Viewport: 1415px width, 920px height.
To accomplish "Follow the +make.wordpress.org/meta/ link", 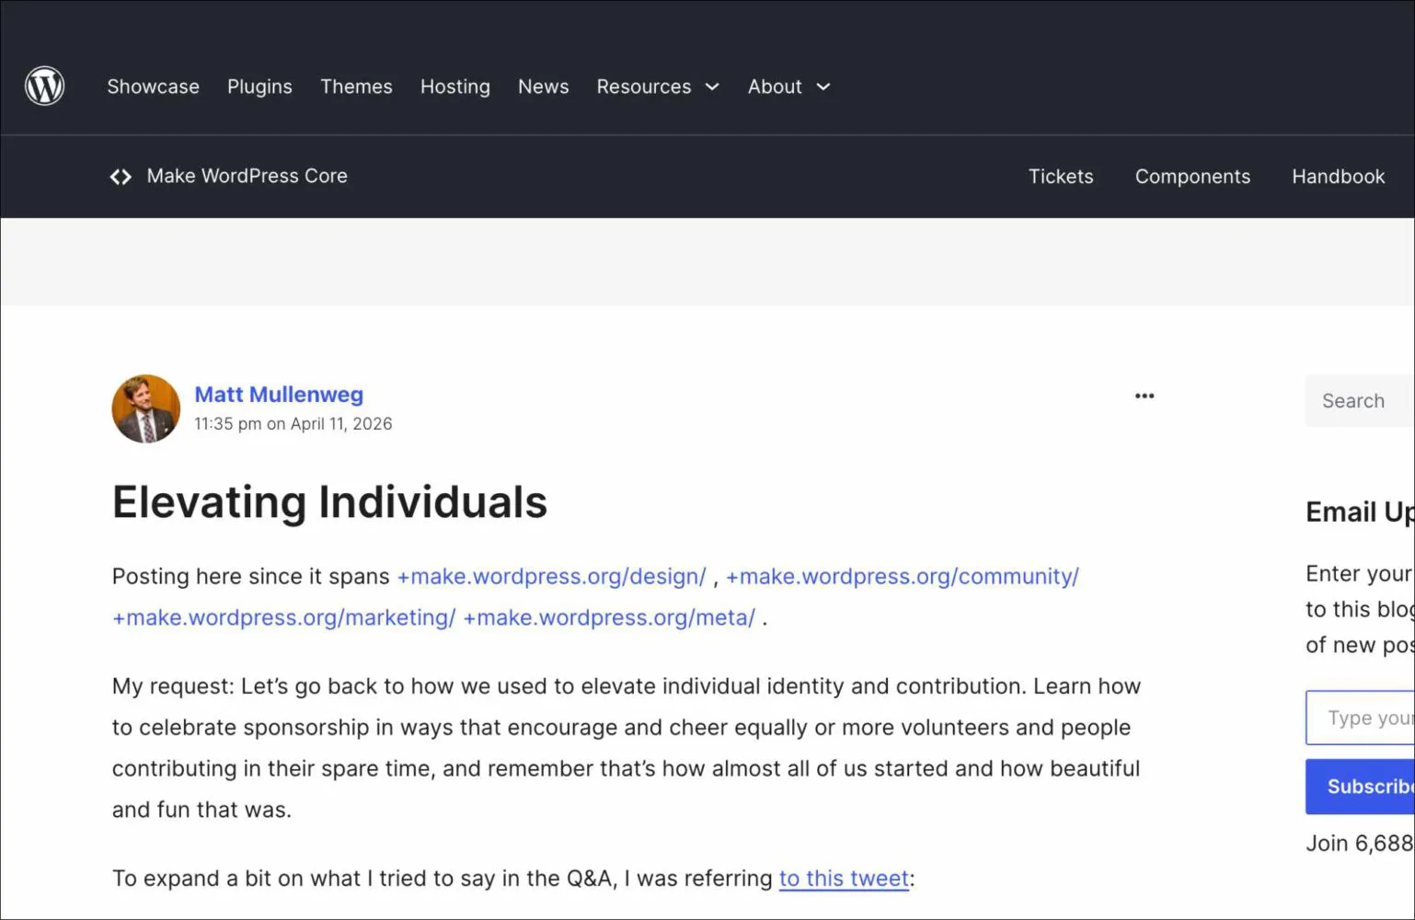I will tap(609, 618).
